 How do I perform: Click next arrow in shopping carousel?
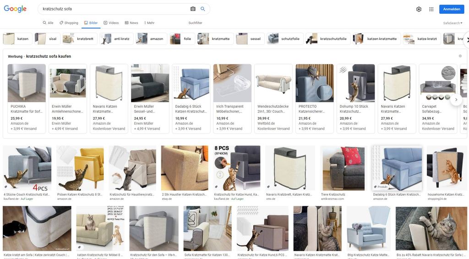pos(456,100)
